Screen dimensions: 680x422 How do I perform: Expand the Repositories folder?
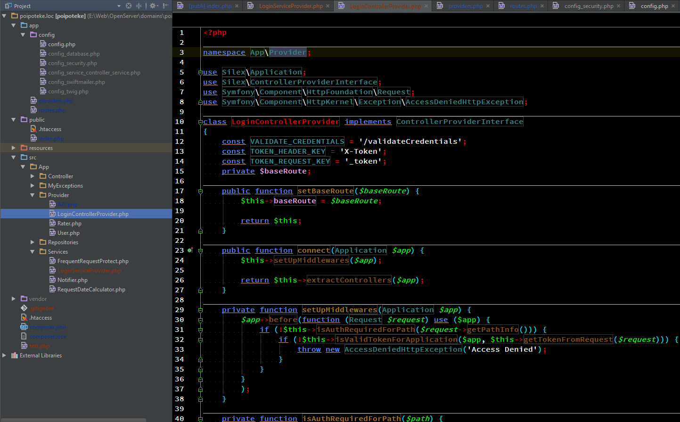pyautogui.click(x=33, y=242)
